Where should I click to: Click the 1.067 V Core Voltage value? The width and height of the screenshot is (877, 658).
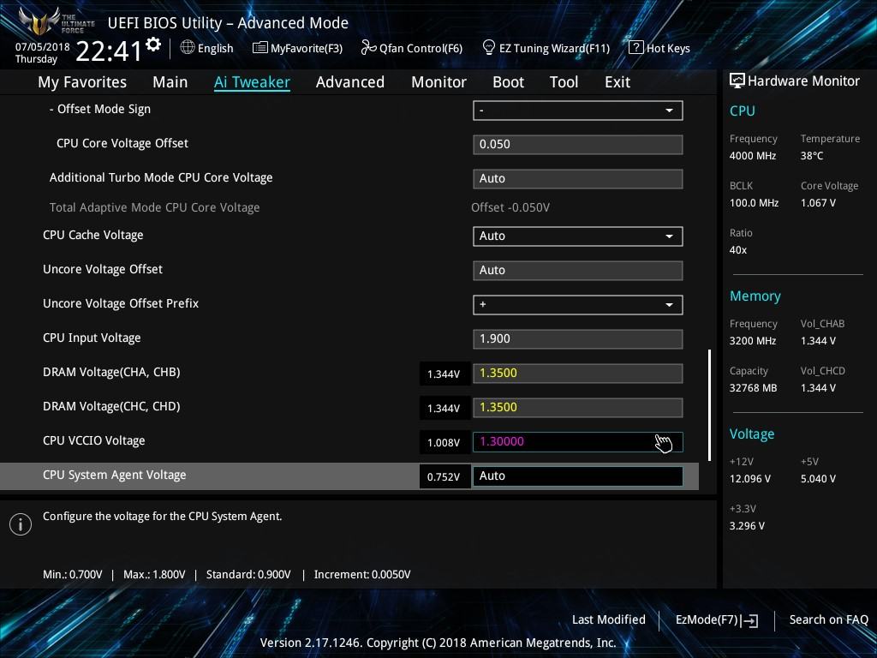pyautogui.click(x=818, y=202)
